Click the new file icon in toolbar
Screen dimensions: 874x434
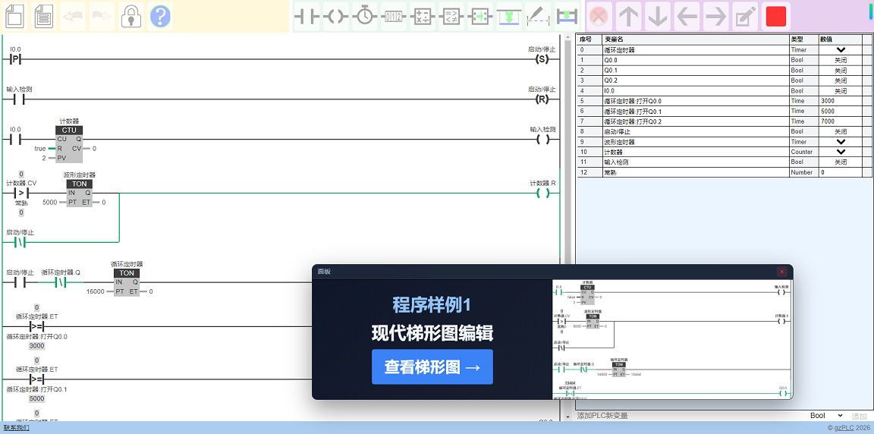pos(16,16)
